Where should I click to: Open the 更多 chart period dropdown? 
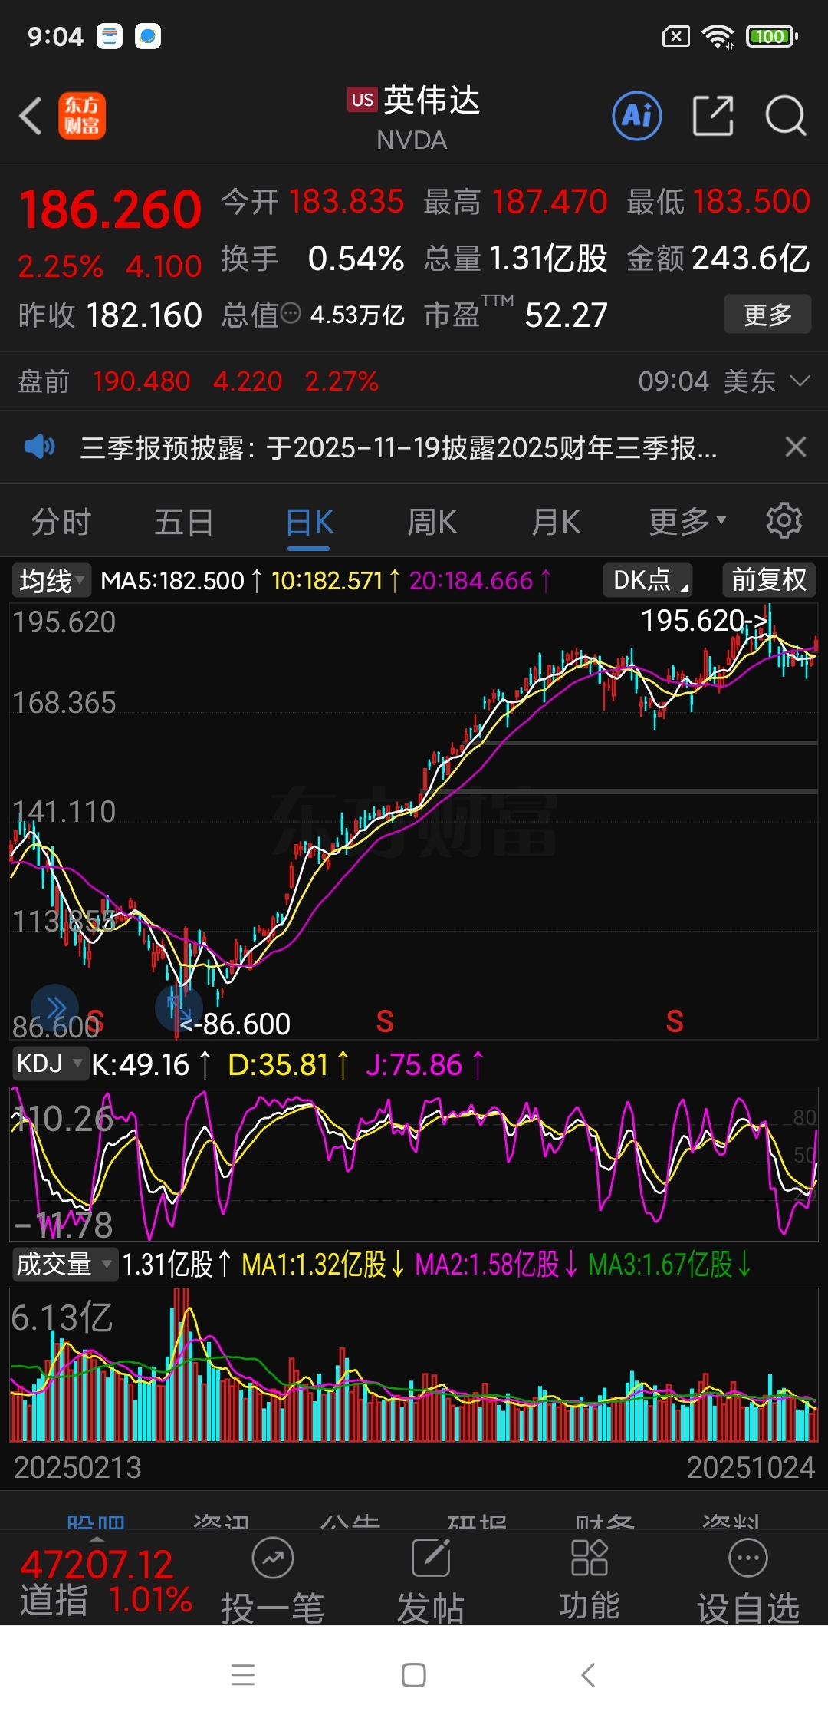coord(687,522)
